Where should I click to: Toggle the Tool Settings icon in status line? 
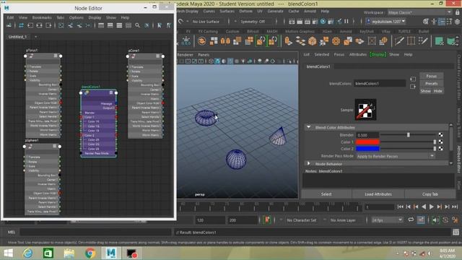pyautogui.click(x=449, y=21)
